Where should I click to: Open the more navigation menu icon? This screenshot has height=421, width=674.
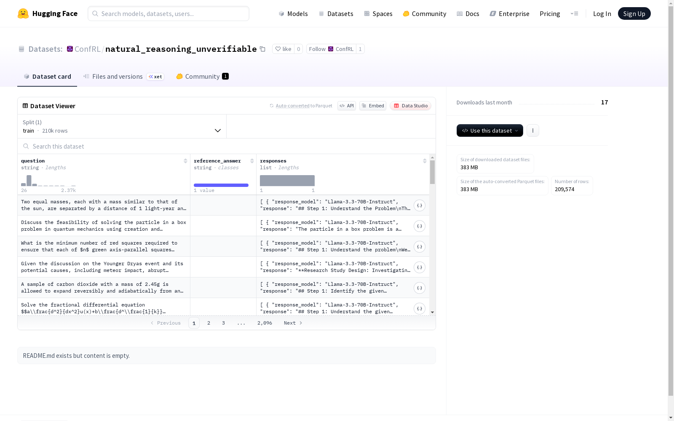(574, 13)
